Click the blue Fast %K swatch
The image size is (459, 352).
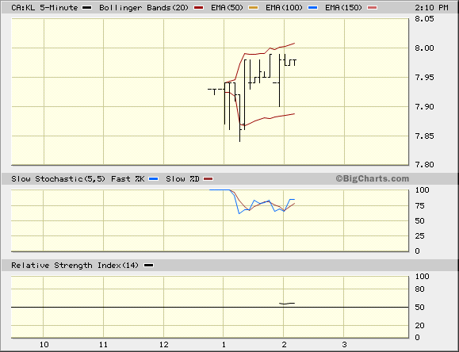coord(154,179)
